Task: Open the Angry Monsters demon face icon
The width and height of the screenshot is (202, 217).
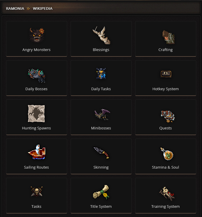Action: click(x=37, y=35)
